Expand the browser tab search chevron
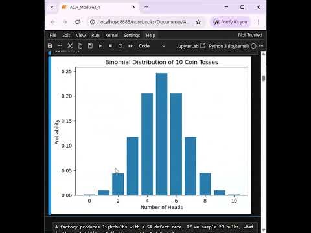The image size is (311, 233). coord(52,7)
